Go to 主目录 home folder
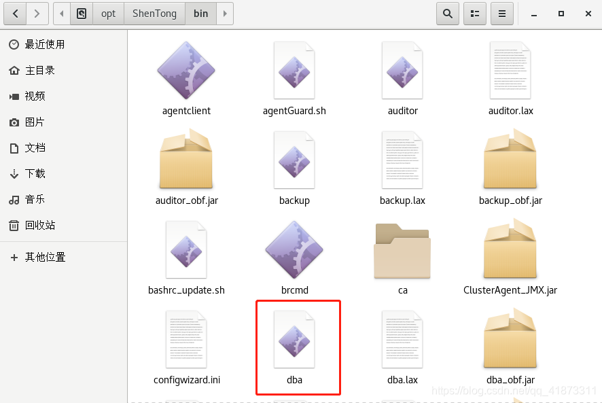Image resolution: width=602 pixels, height=403 pixels. [64, 70]
